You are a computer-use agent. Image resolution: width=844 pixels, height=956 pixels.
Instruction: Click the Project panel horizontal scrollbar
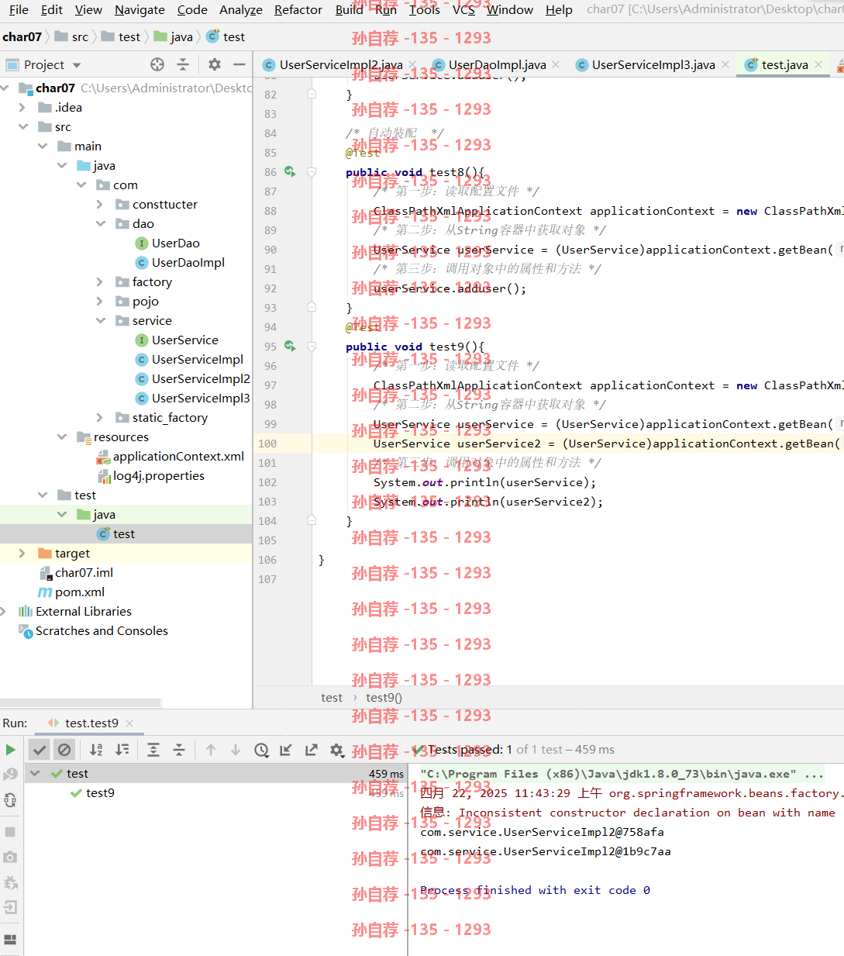pyautogui.click(x=81, y=703)
